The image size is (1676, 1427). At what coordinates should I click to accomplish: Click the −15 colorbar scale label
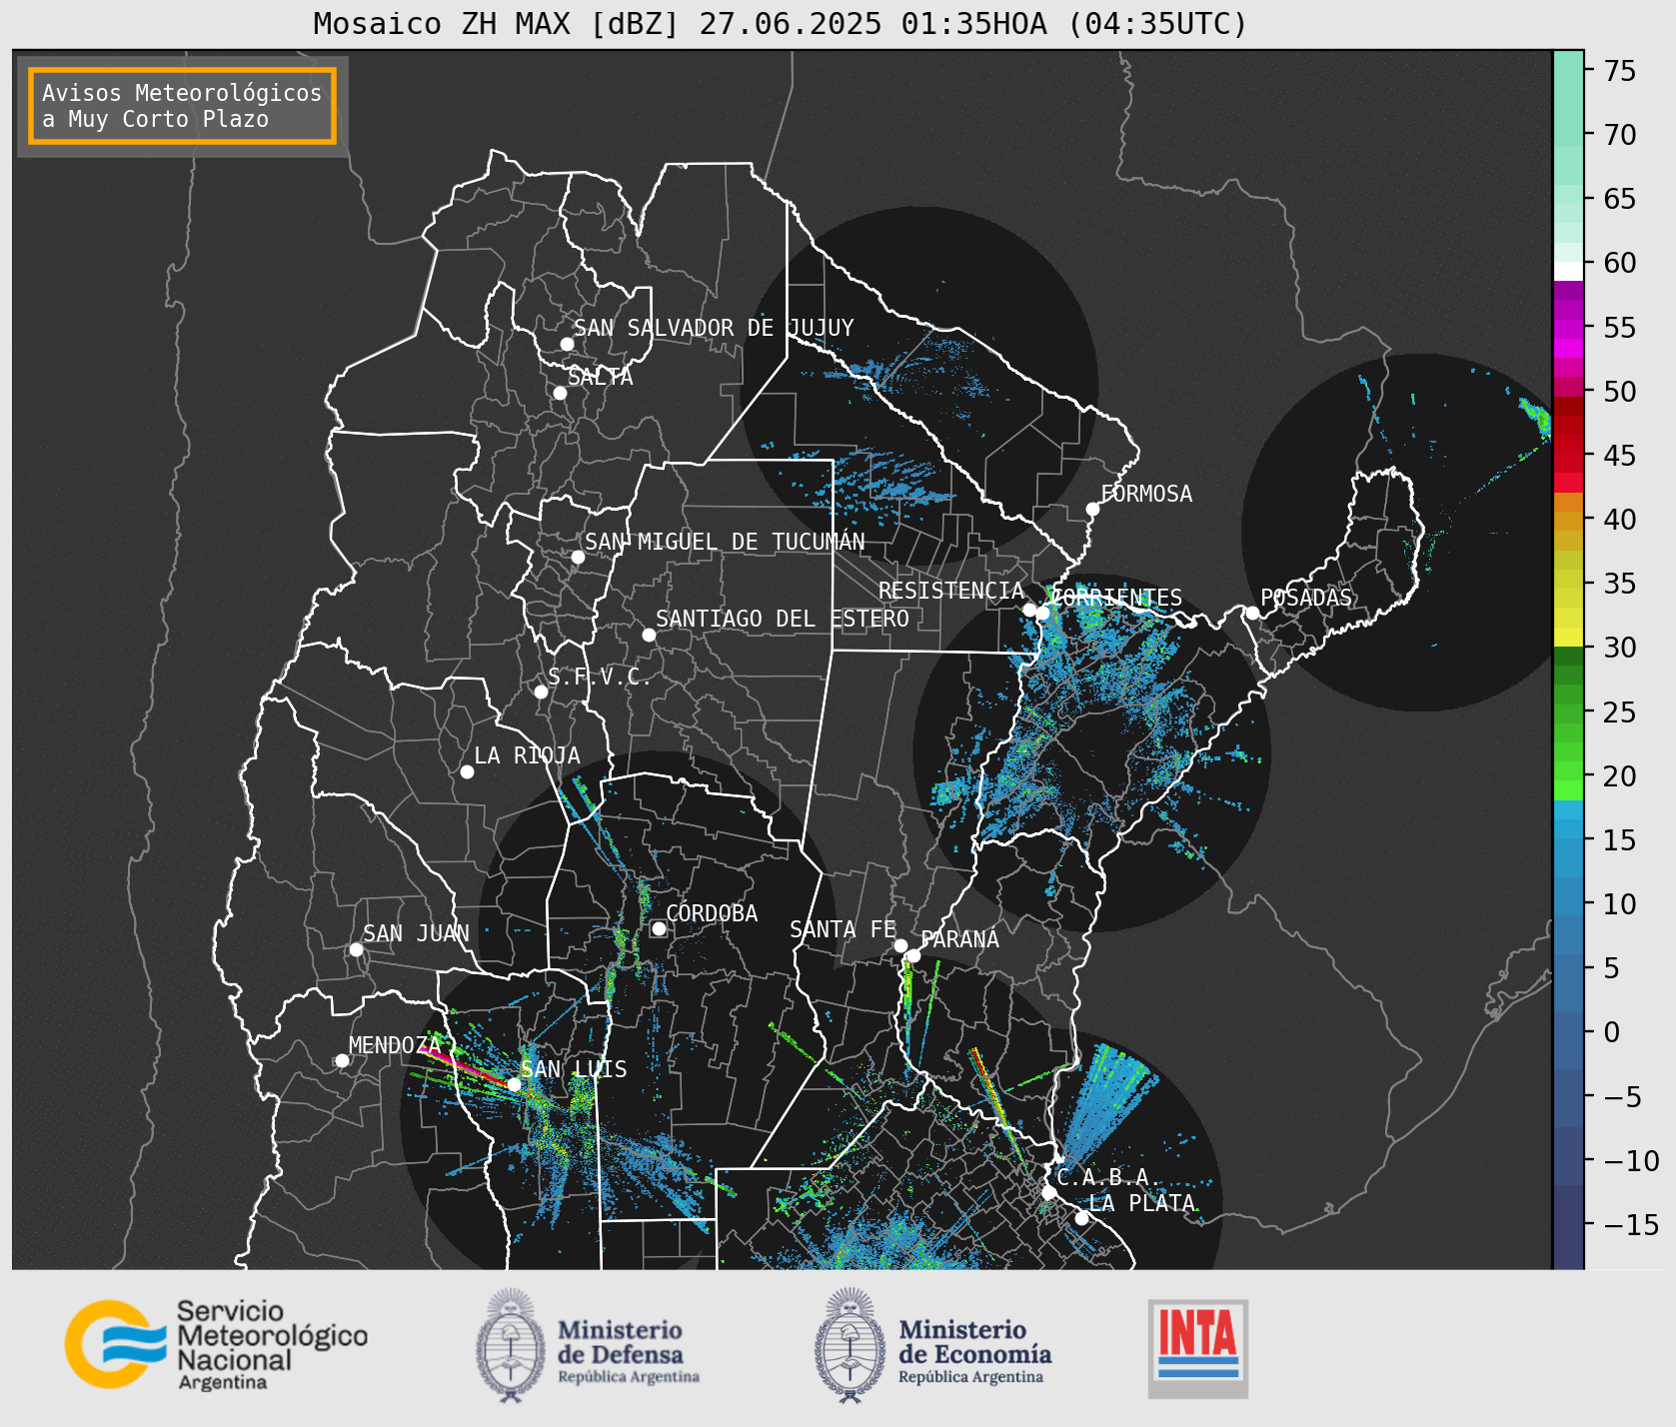(1631, 1224)
